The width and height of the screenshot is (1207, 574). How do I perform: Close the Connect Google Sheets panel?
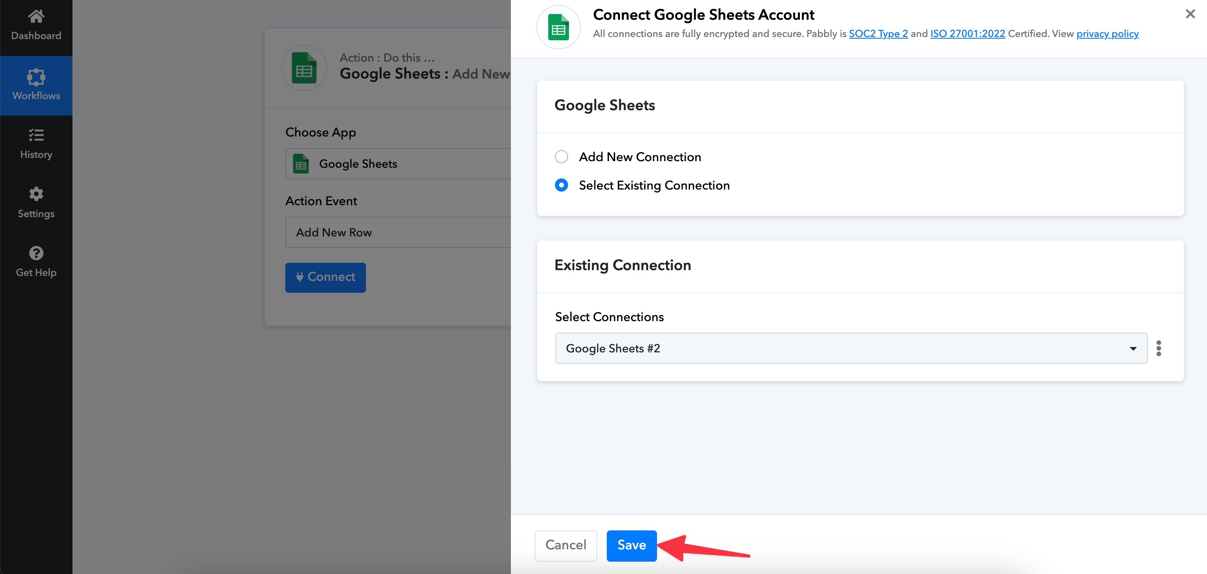(1190, 14)
